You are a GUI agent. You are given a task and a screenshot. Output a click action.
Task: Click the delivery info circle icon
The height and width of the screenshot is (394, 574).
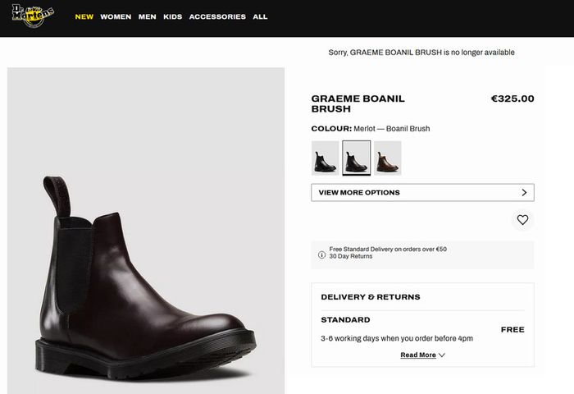click(x=321, y=254)
